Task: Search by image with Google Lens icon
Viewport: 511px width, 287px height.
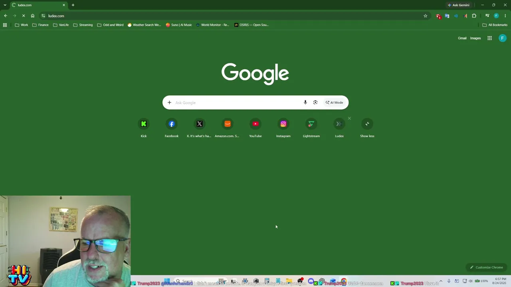Action: (315, 102)
